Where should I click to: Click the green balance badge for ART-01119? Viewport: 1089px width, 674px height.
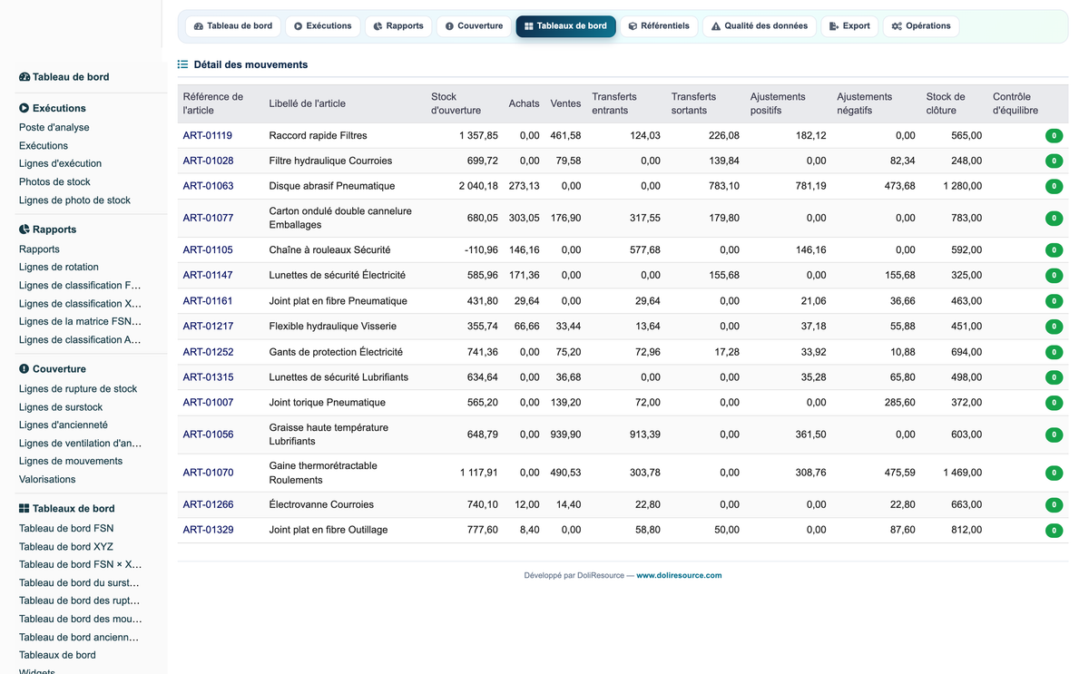(x=1054, y=136)
